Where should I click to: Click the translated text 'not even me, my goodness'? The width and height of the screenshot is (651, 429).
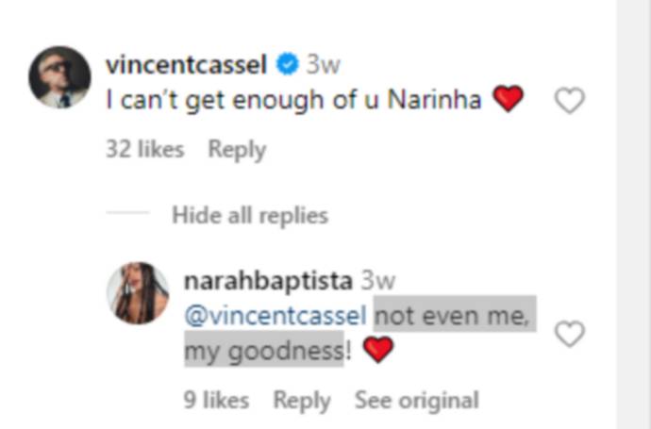pos(455,317)
